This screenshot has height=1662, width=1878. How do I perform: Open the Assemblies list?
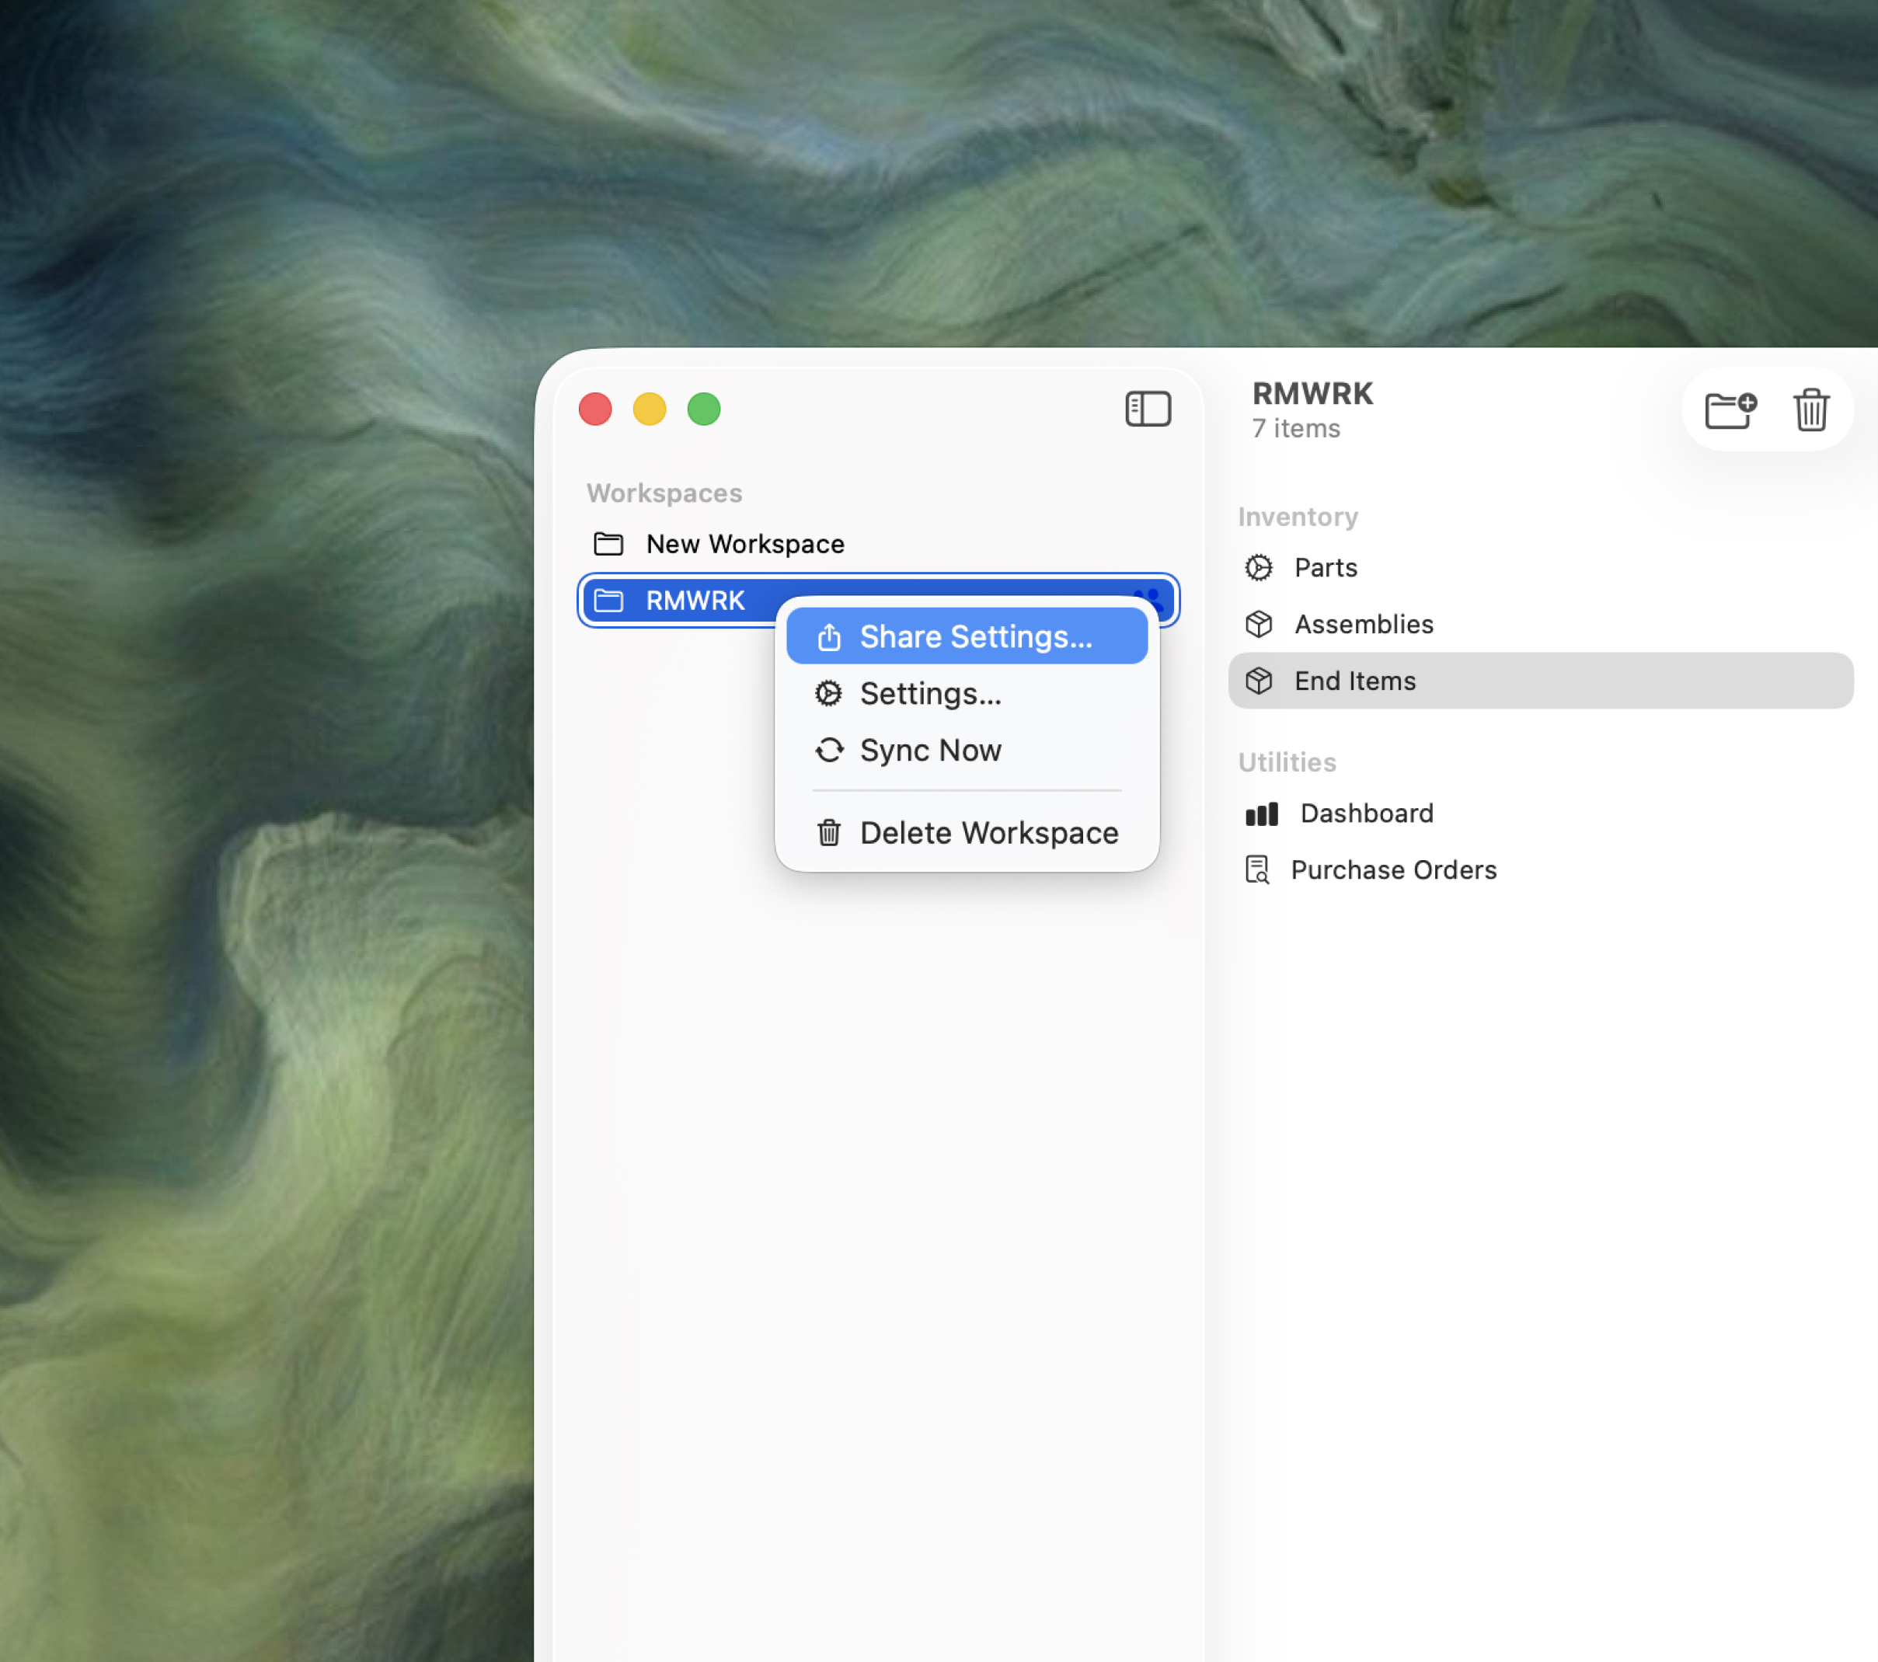point(1363,625)
